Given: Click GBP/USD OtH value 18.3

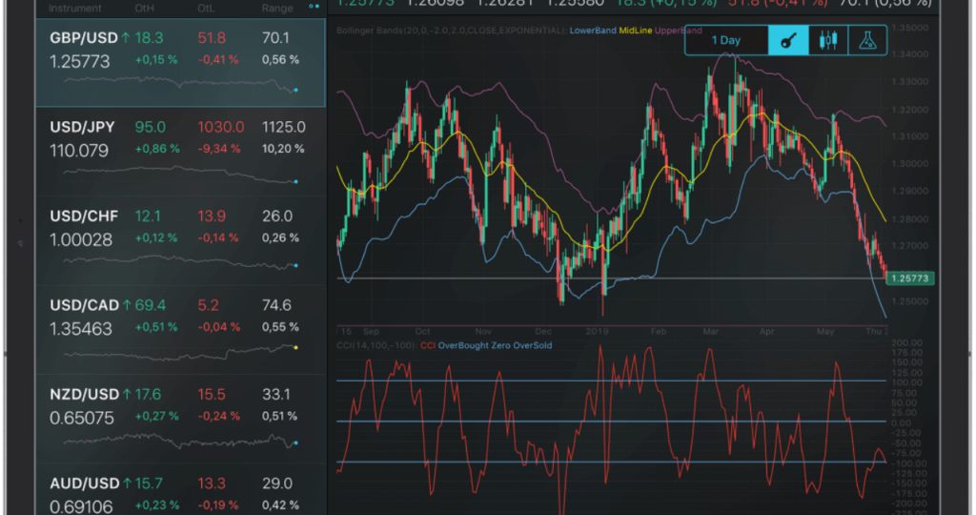Looking at the screenshot, I should [149, 38].
